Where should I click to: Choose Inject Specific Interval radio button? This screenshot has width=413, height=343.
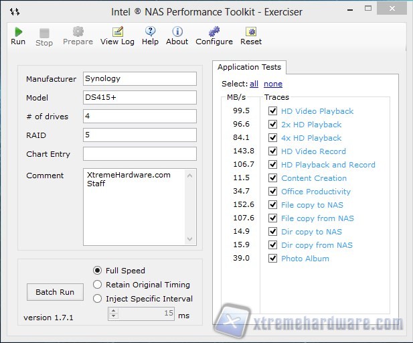tap(98, 299)
